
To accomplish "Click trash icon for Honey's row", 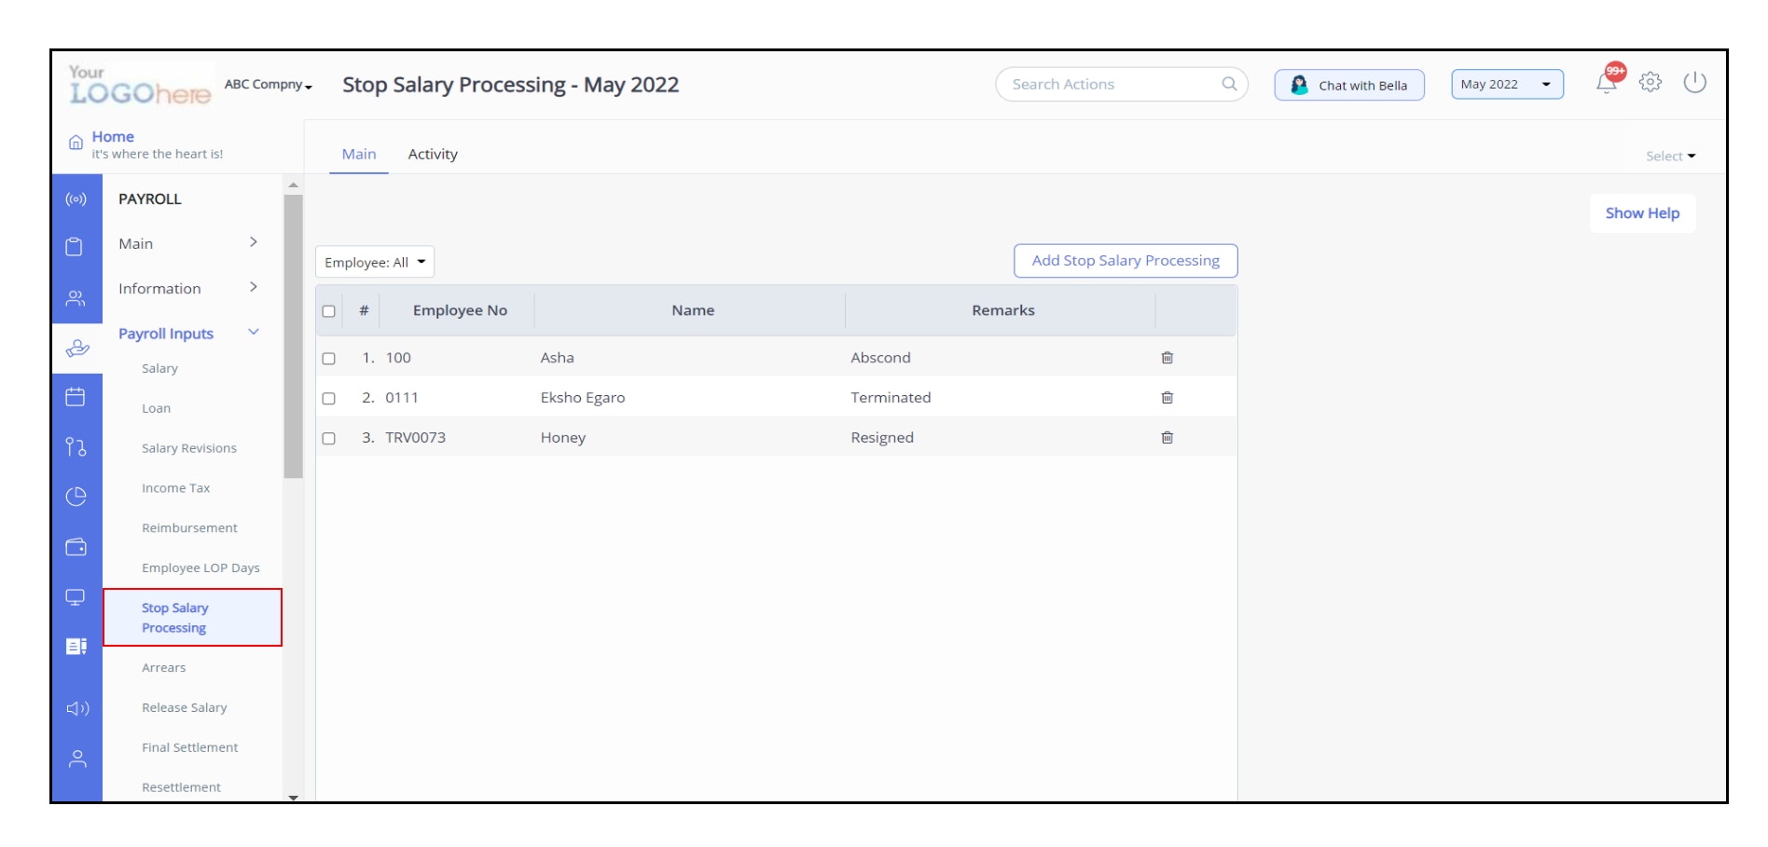I will pos(1167,438).
